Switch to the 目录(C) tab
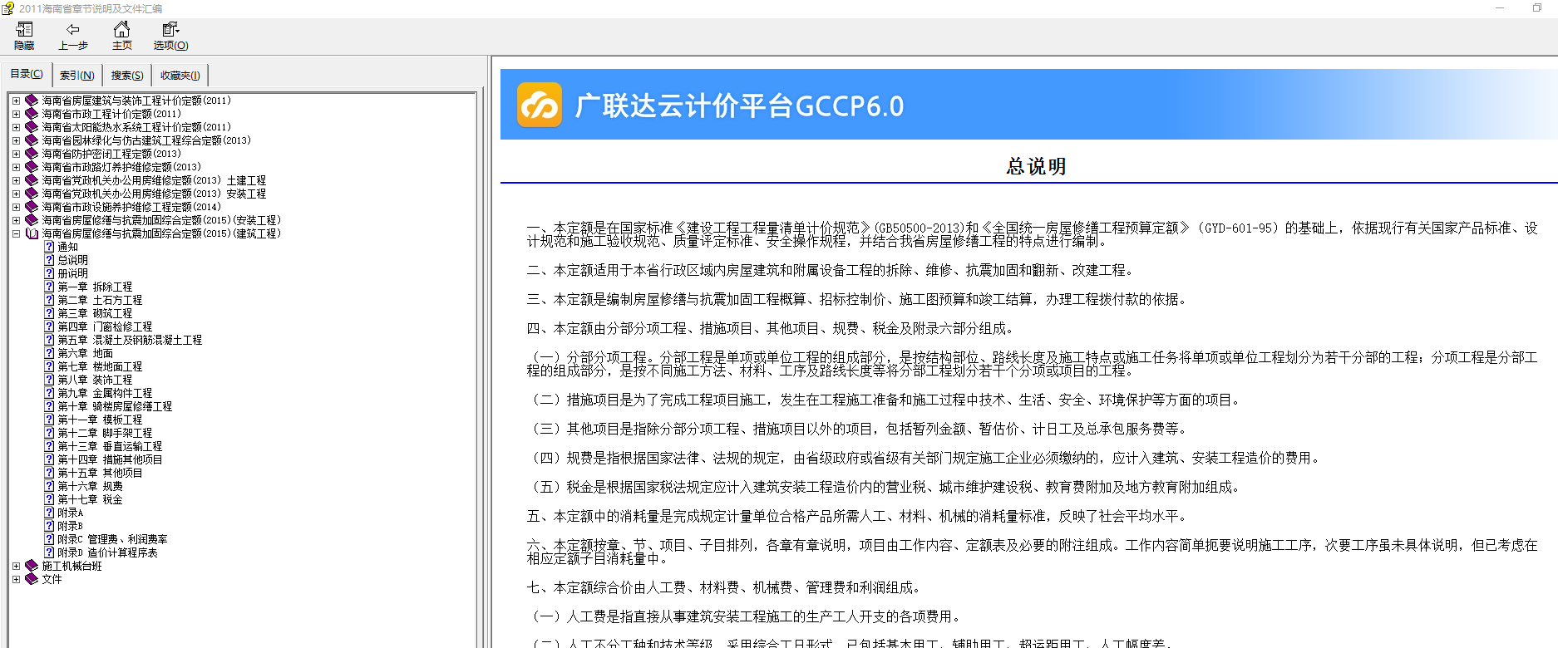 26,74
